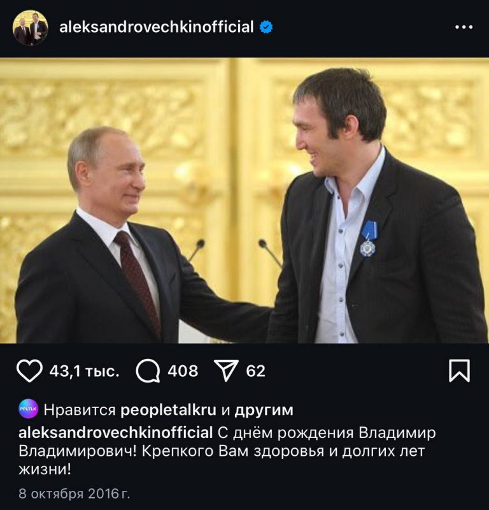Click the "Крепкого Вам здоровья" caption line
This screenshot has height=510, width=489.
tap(233, 452)
